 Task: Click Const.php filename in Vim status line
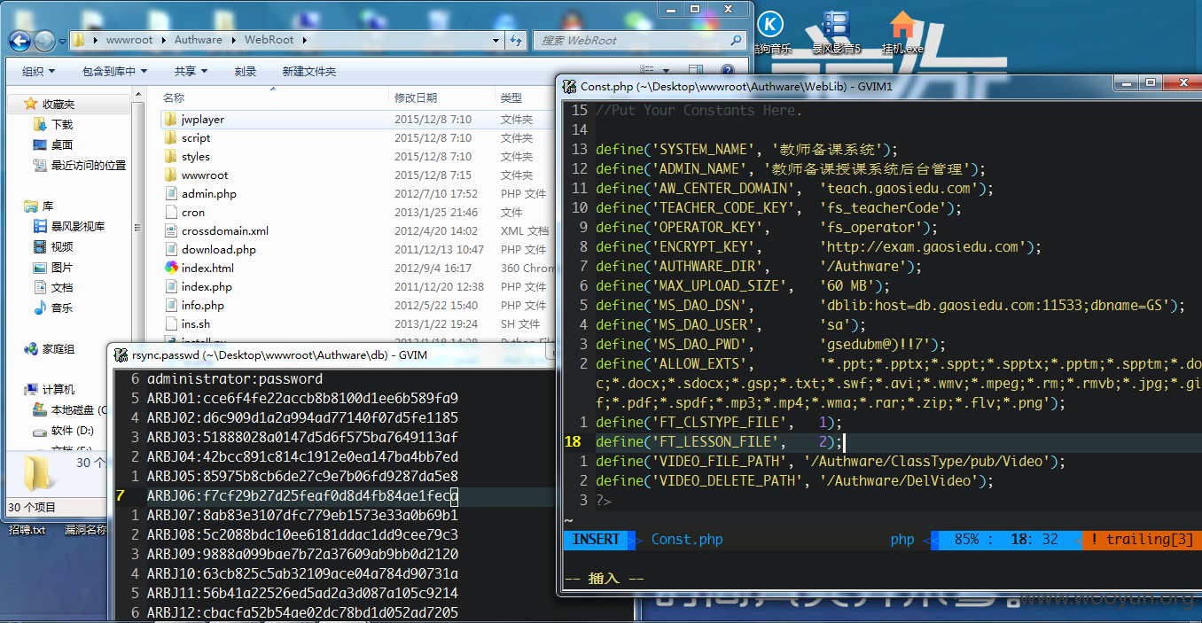(687, 540)
